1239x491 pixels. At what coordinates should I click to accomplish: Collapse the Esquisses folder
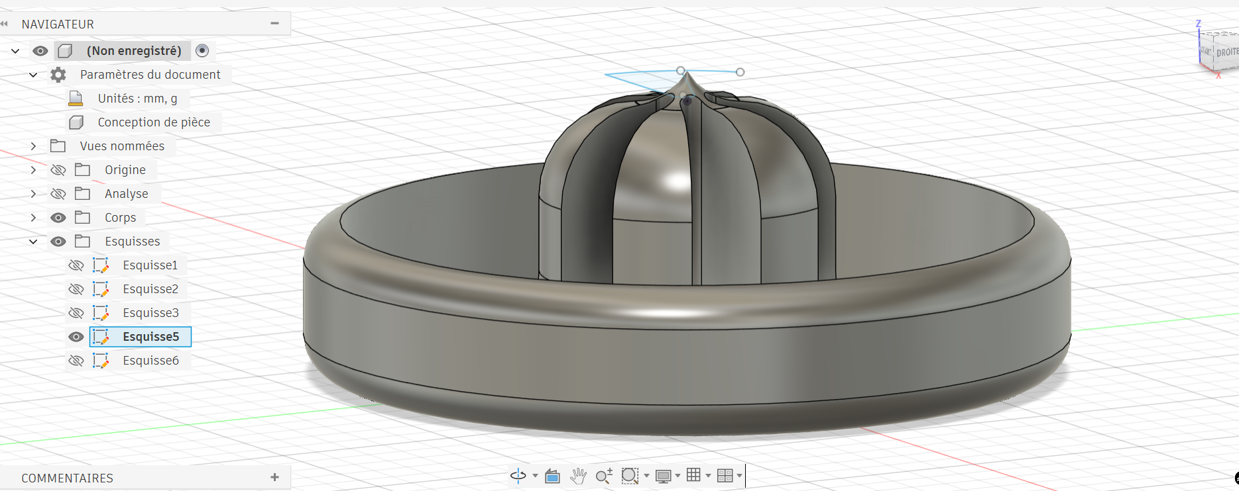(x=33, y=242)
